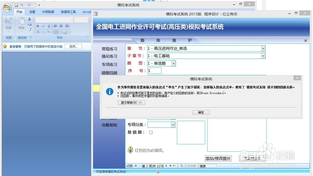Image resolution: width=313 pixels, height=176 pixels.
Task: Click the Save icon in quick access toolbar
Action: pos(16,5)
